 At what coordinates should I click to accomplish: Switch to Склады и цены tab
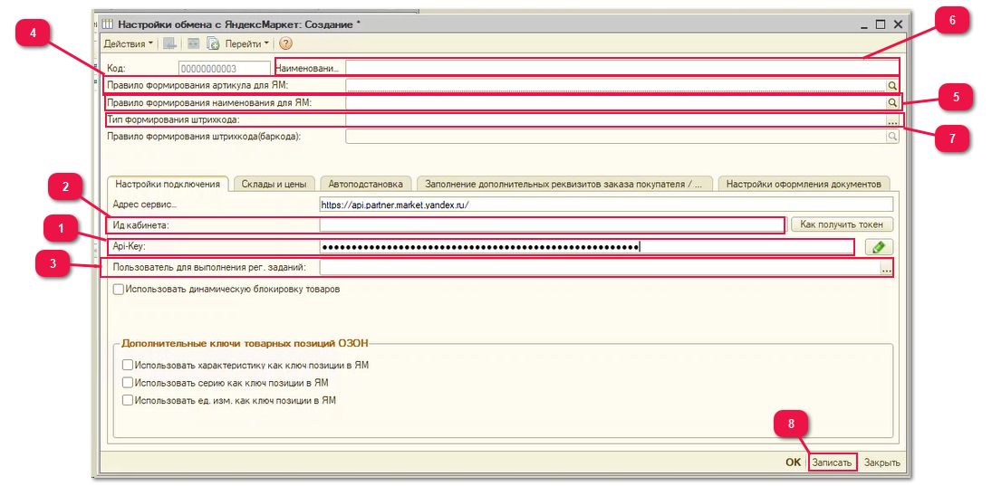(x=274, y=184)
